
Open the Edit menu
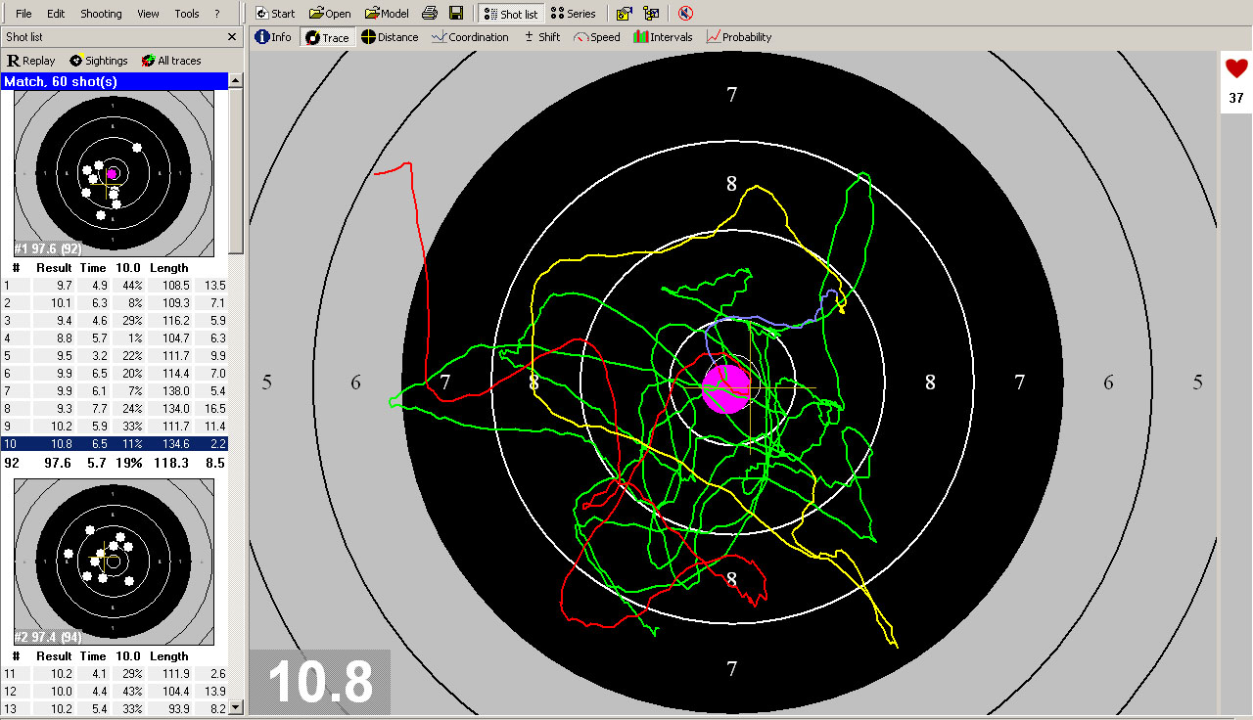56,14
